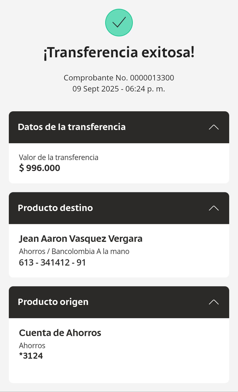238x392 pixels.
Task: Click the Valor de la transferencia label
Action: click(59, 157)
